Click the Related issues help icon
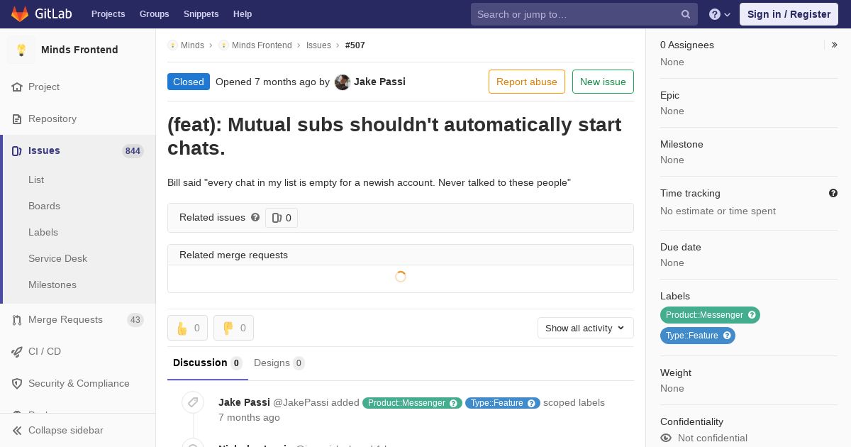Screen dimensions: 851x447 coord(255,217)
